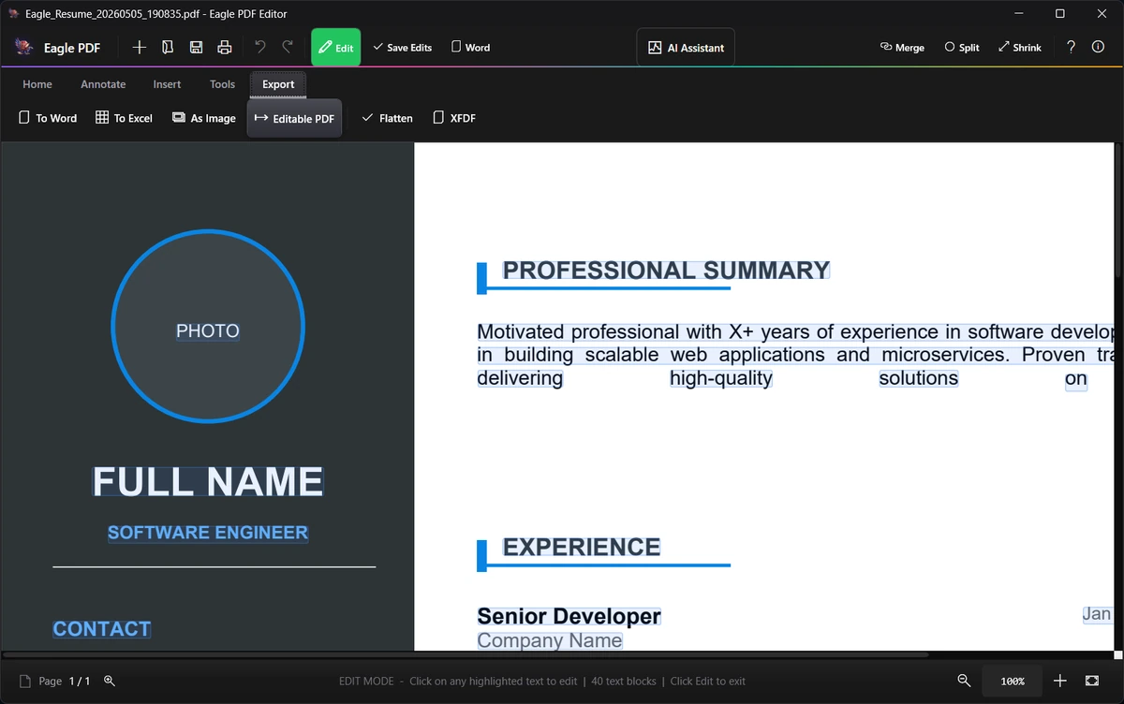Screen dimensions: 1124x704
Task: Click the 'Click Edit to exit' status text
Action: click(708, 681)
